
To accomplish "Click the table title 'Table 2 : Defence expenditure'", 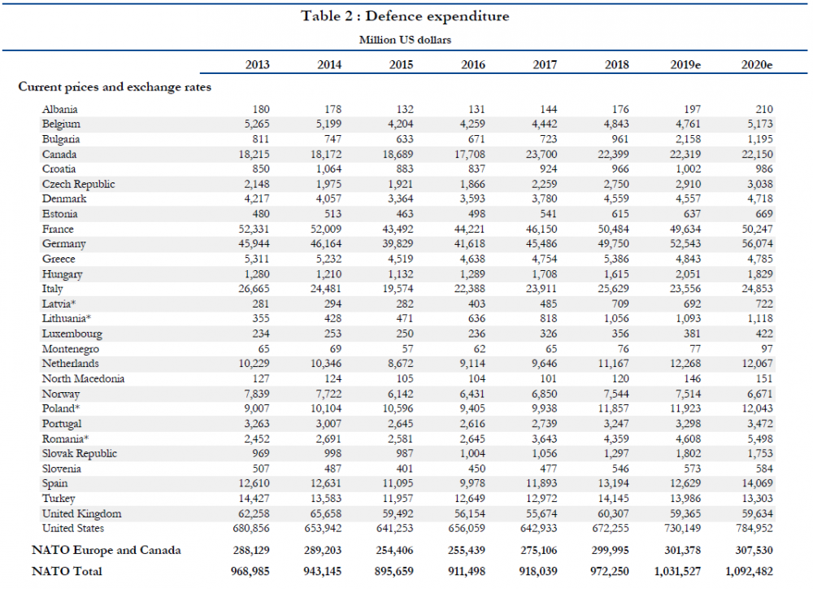I will (405, 16).
